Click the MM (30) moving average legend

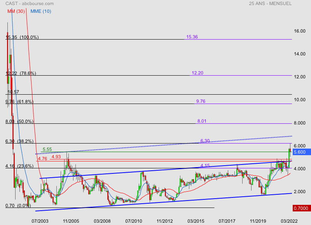pyautogui.click(x=16, y=12)
